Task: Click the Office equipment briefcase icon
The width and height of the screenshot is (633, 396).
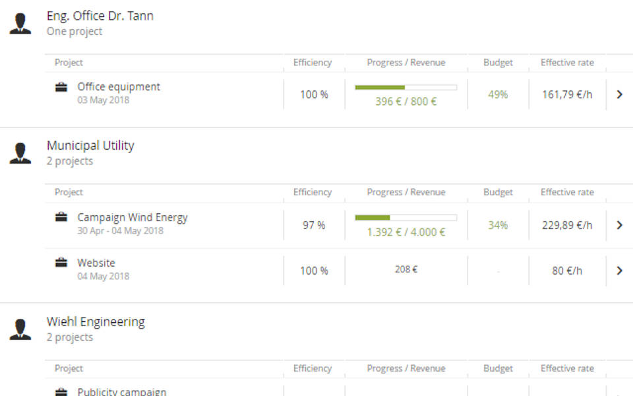Action: click(61, 87)
